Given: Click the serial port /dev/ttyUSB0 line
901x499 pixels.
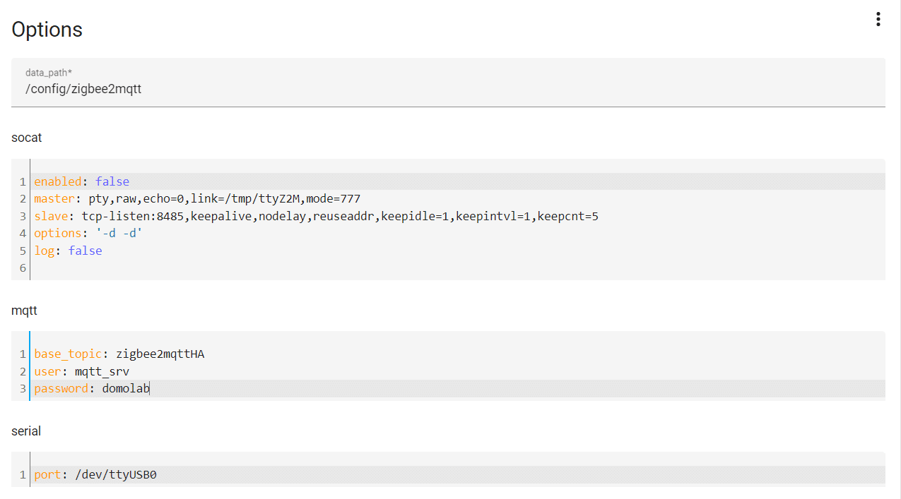Looking at the screenshot, I should (459, 474).
